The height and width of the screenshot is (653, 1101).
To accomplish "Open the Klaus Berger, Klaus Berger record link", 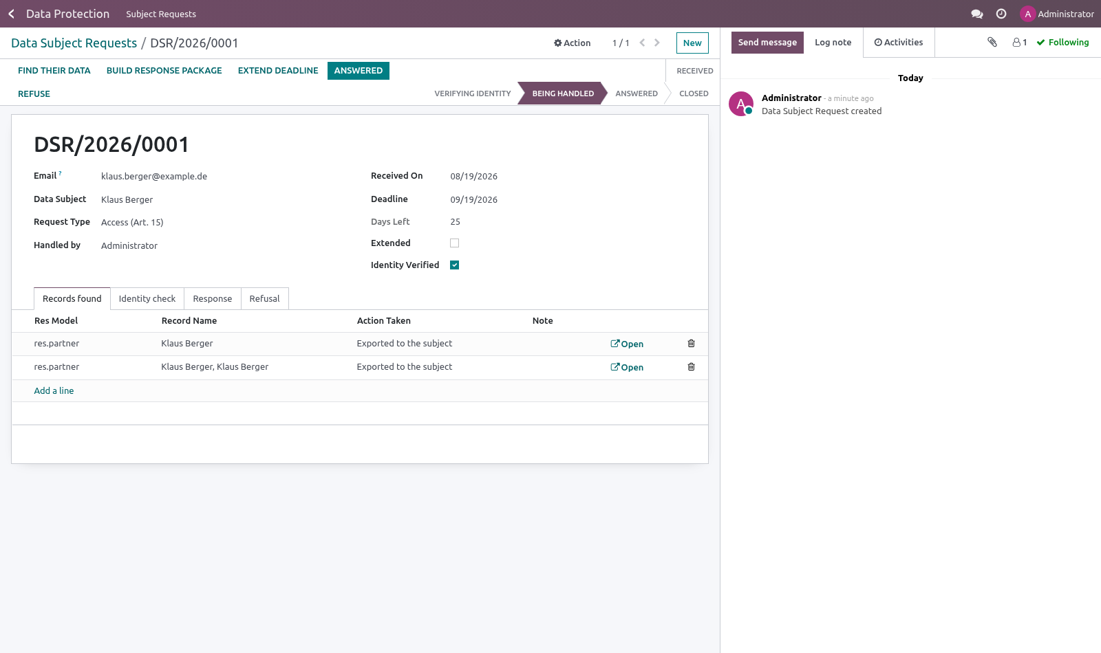I will coord(627,368).
